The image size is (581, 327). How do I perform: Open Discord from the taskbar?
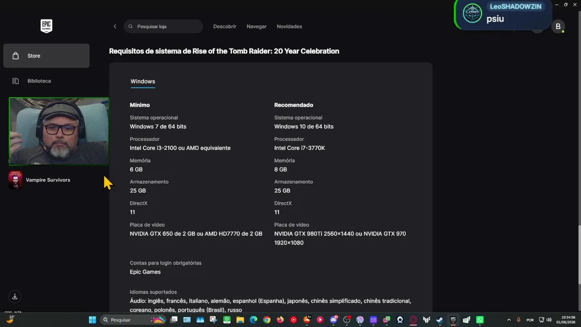click(x=334, y=320)
